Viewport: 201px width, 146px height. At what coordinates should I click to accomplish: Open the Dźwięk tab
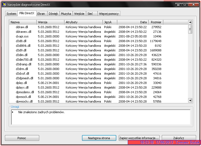pos(53,14)
